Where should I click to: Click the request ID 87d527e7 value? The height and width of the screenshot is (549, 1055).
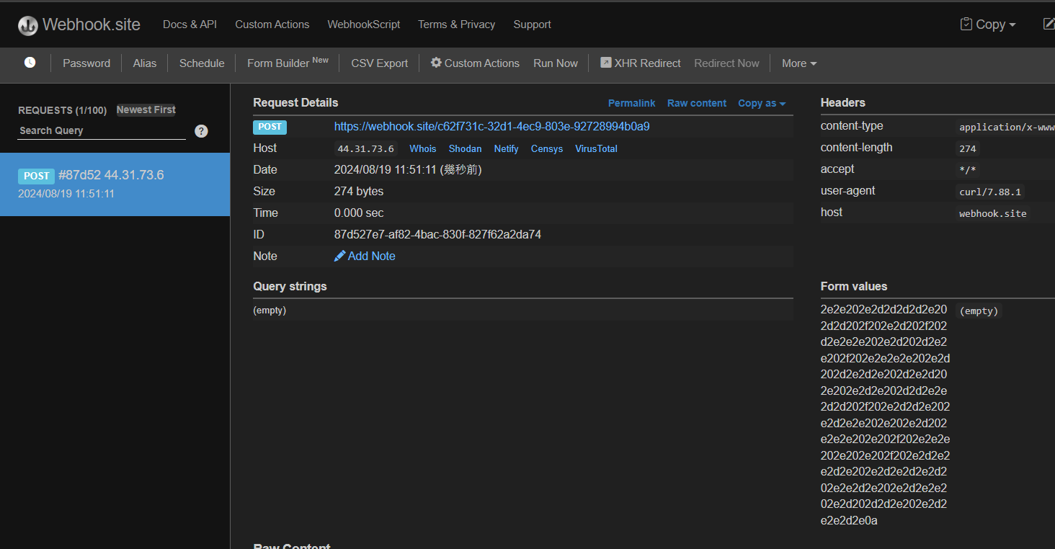coord(437,235)
